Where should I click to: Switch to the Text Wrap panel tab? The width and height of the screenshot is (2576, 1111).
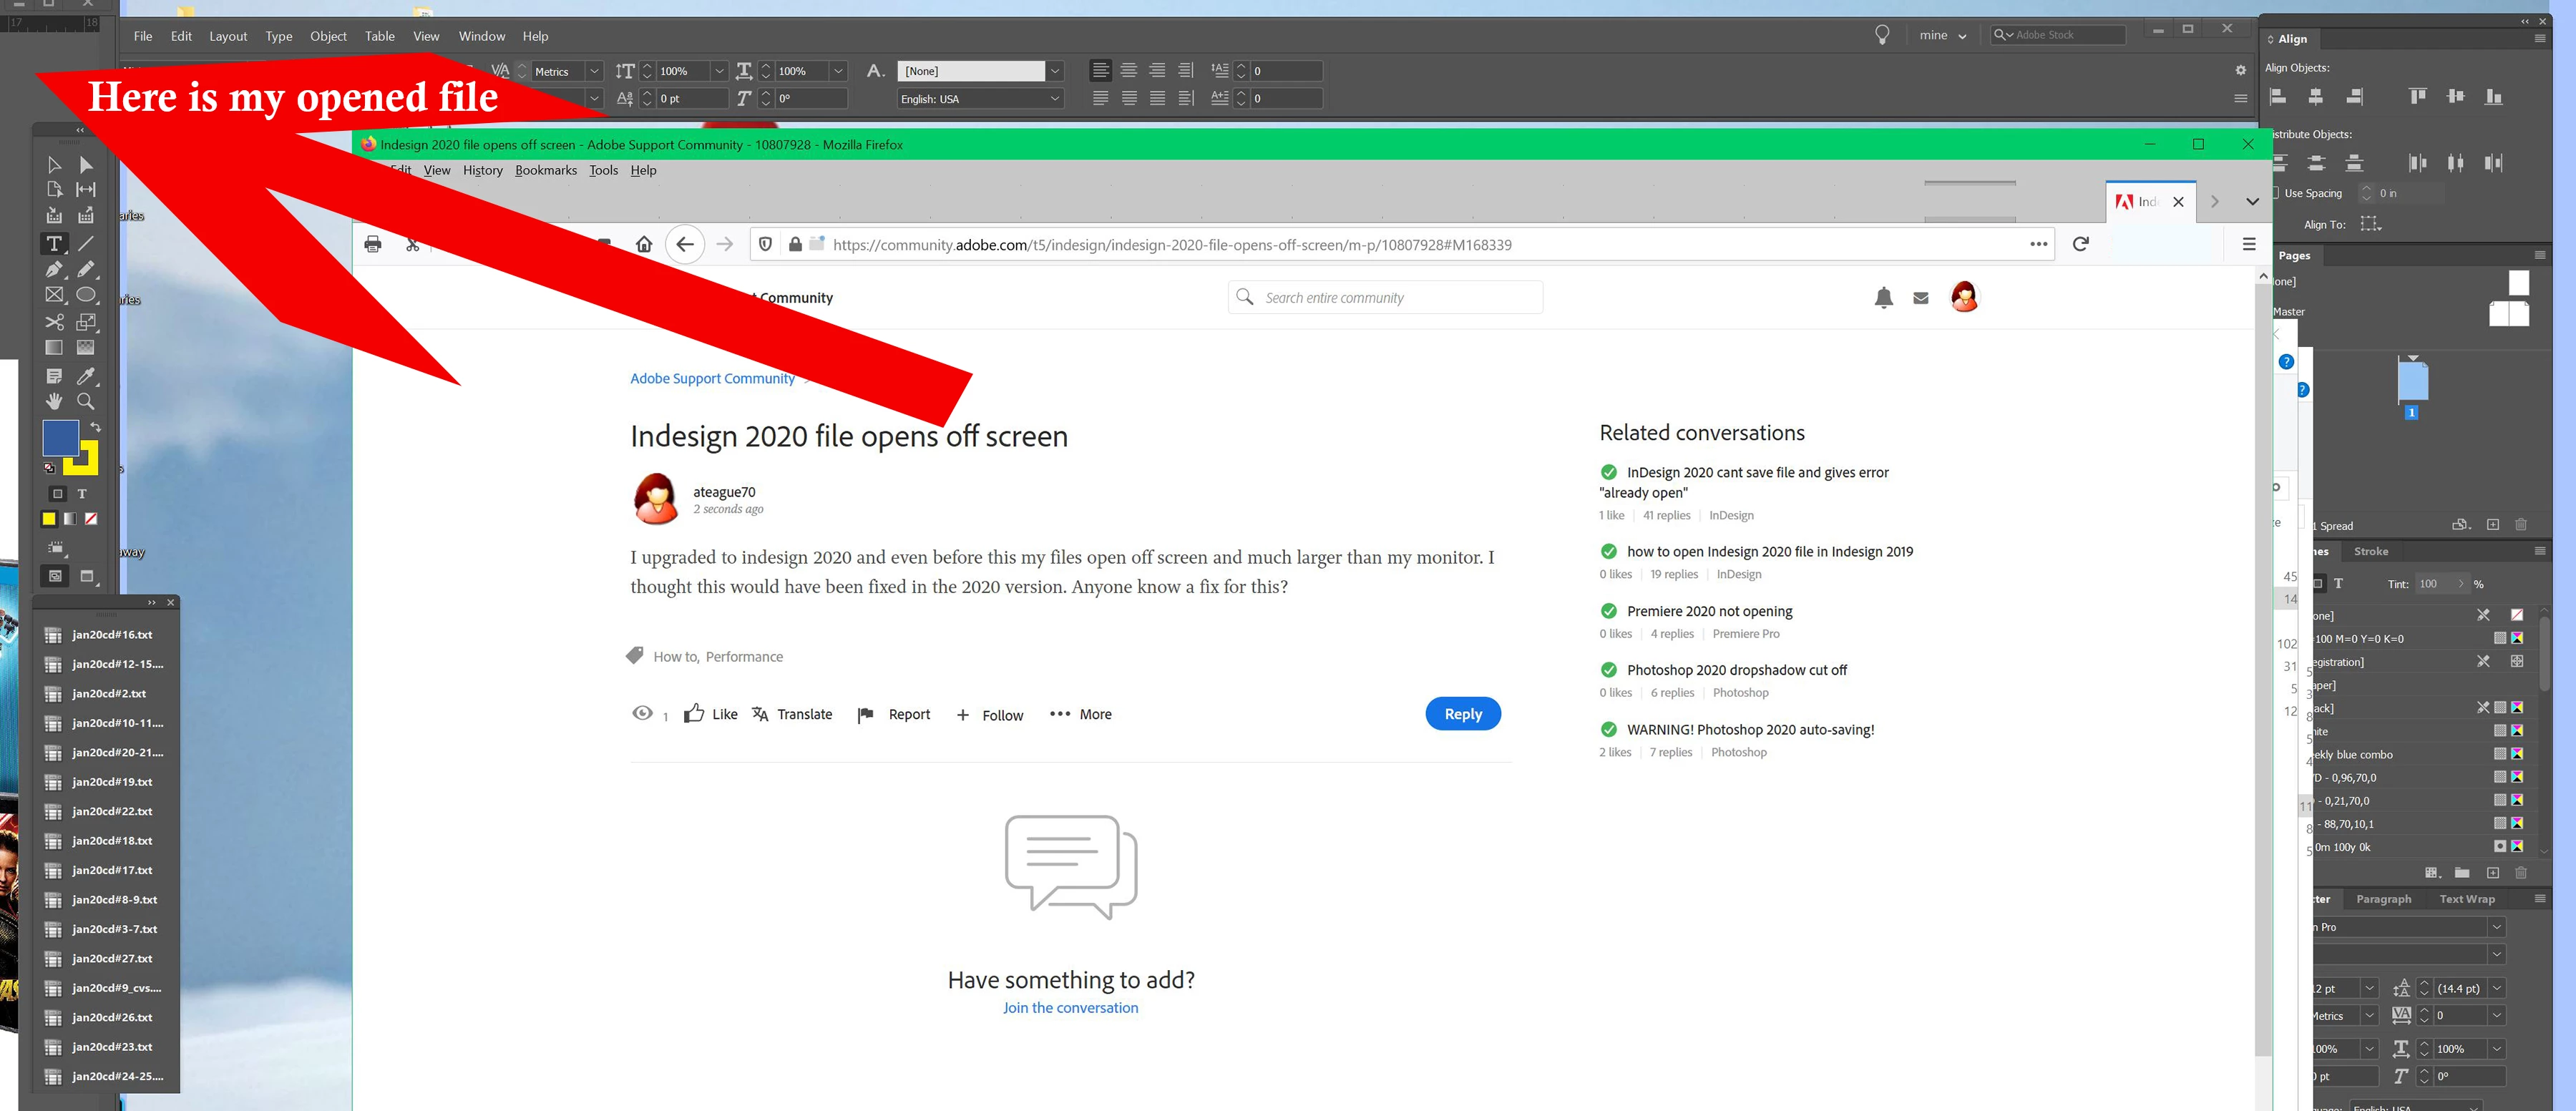pos(2467,899)
